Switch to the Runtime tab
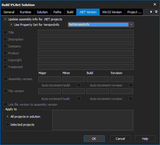 (x=26, y=12)
